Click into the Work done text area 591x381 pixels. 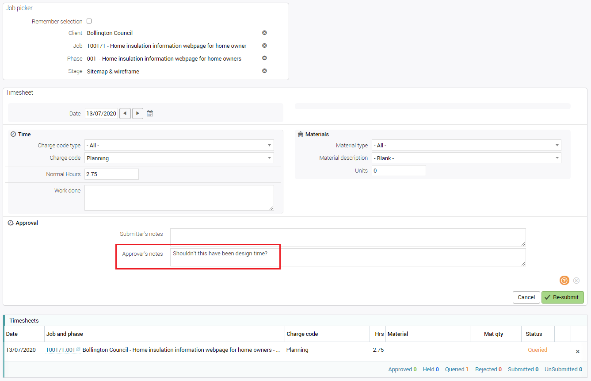pyautogui.click(x=179, y=197)
